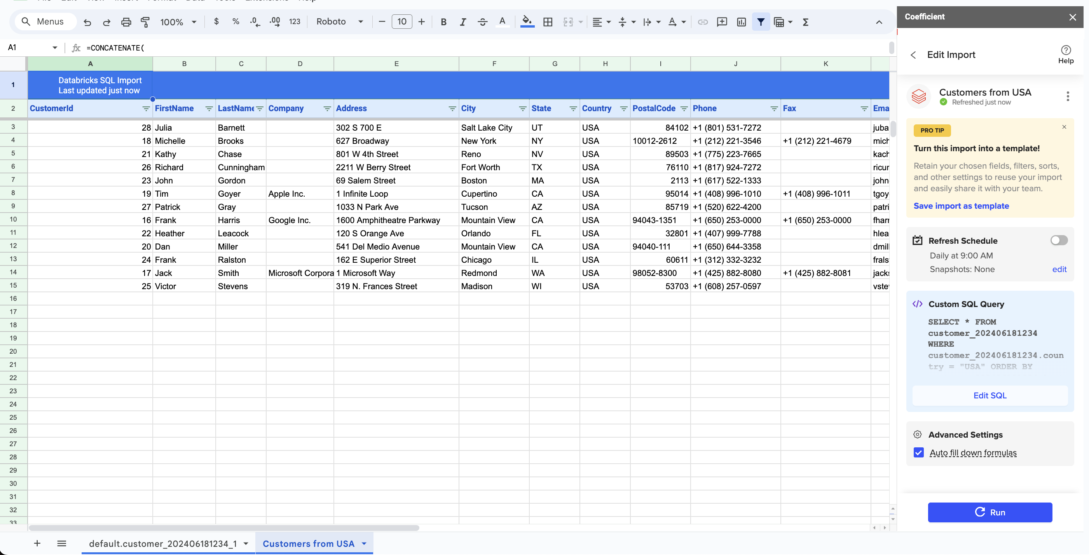This screenshot has width=1089, height=555.
Task: Open the CustomerId column filter
Action: click(146, 109)
